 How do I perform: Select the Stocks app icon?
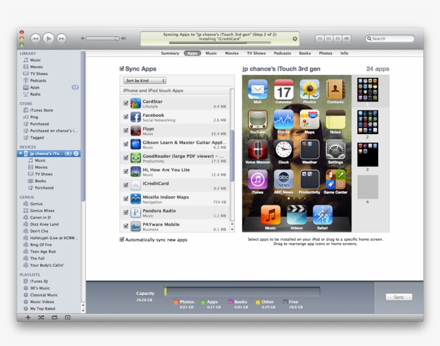(x=284, y=120)
